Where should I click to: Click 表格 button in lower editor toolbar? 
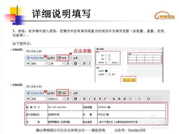click(62, 93)
